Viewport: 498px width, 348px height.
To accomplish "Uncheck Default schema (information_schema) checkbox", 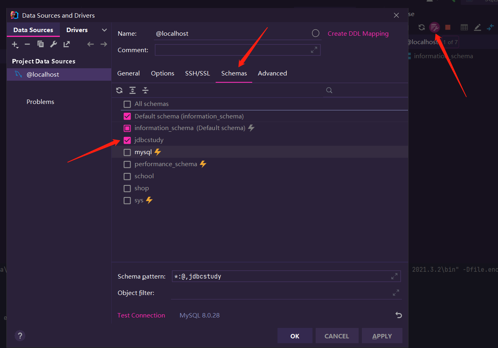I will [x=127, y=116].
